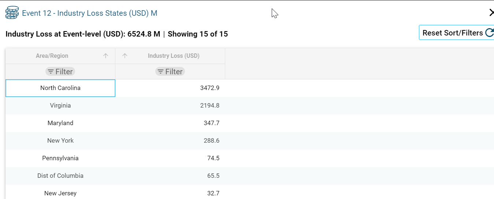Select the Virginia row
The width and height of the screenshot is (494, 199).
[x=60, y=106]
